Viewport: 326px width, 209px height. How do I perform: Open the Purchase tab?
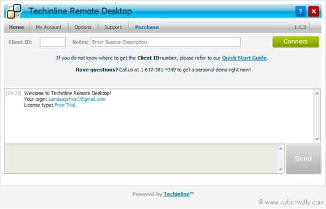pos(147,27)
